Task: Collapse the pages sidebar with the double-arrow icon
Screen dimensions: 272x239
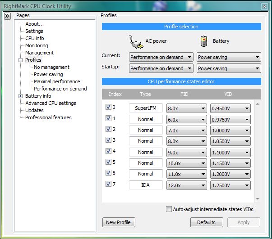Action: [7, 16]
